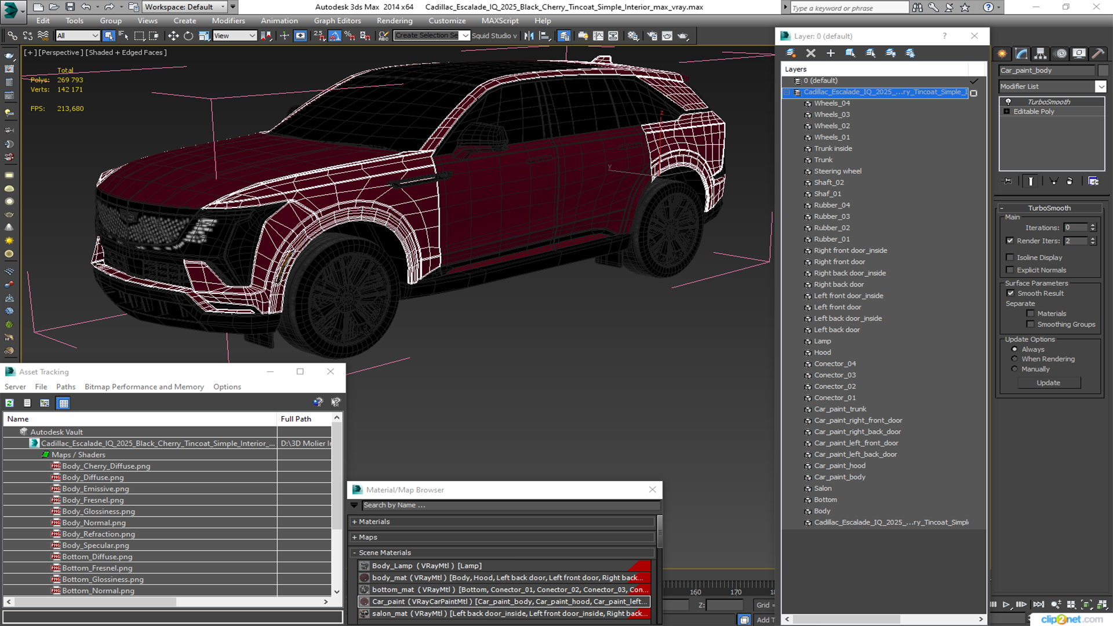Select Body_Normal.png in Asset Tracking
The image size is (1113, 626).
coord(94,523)
